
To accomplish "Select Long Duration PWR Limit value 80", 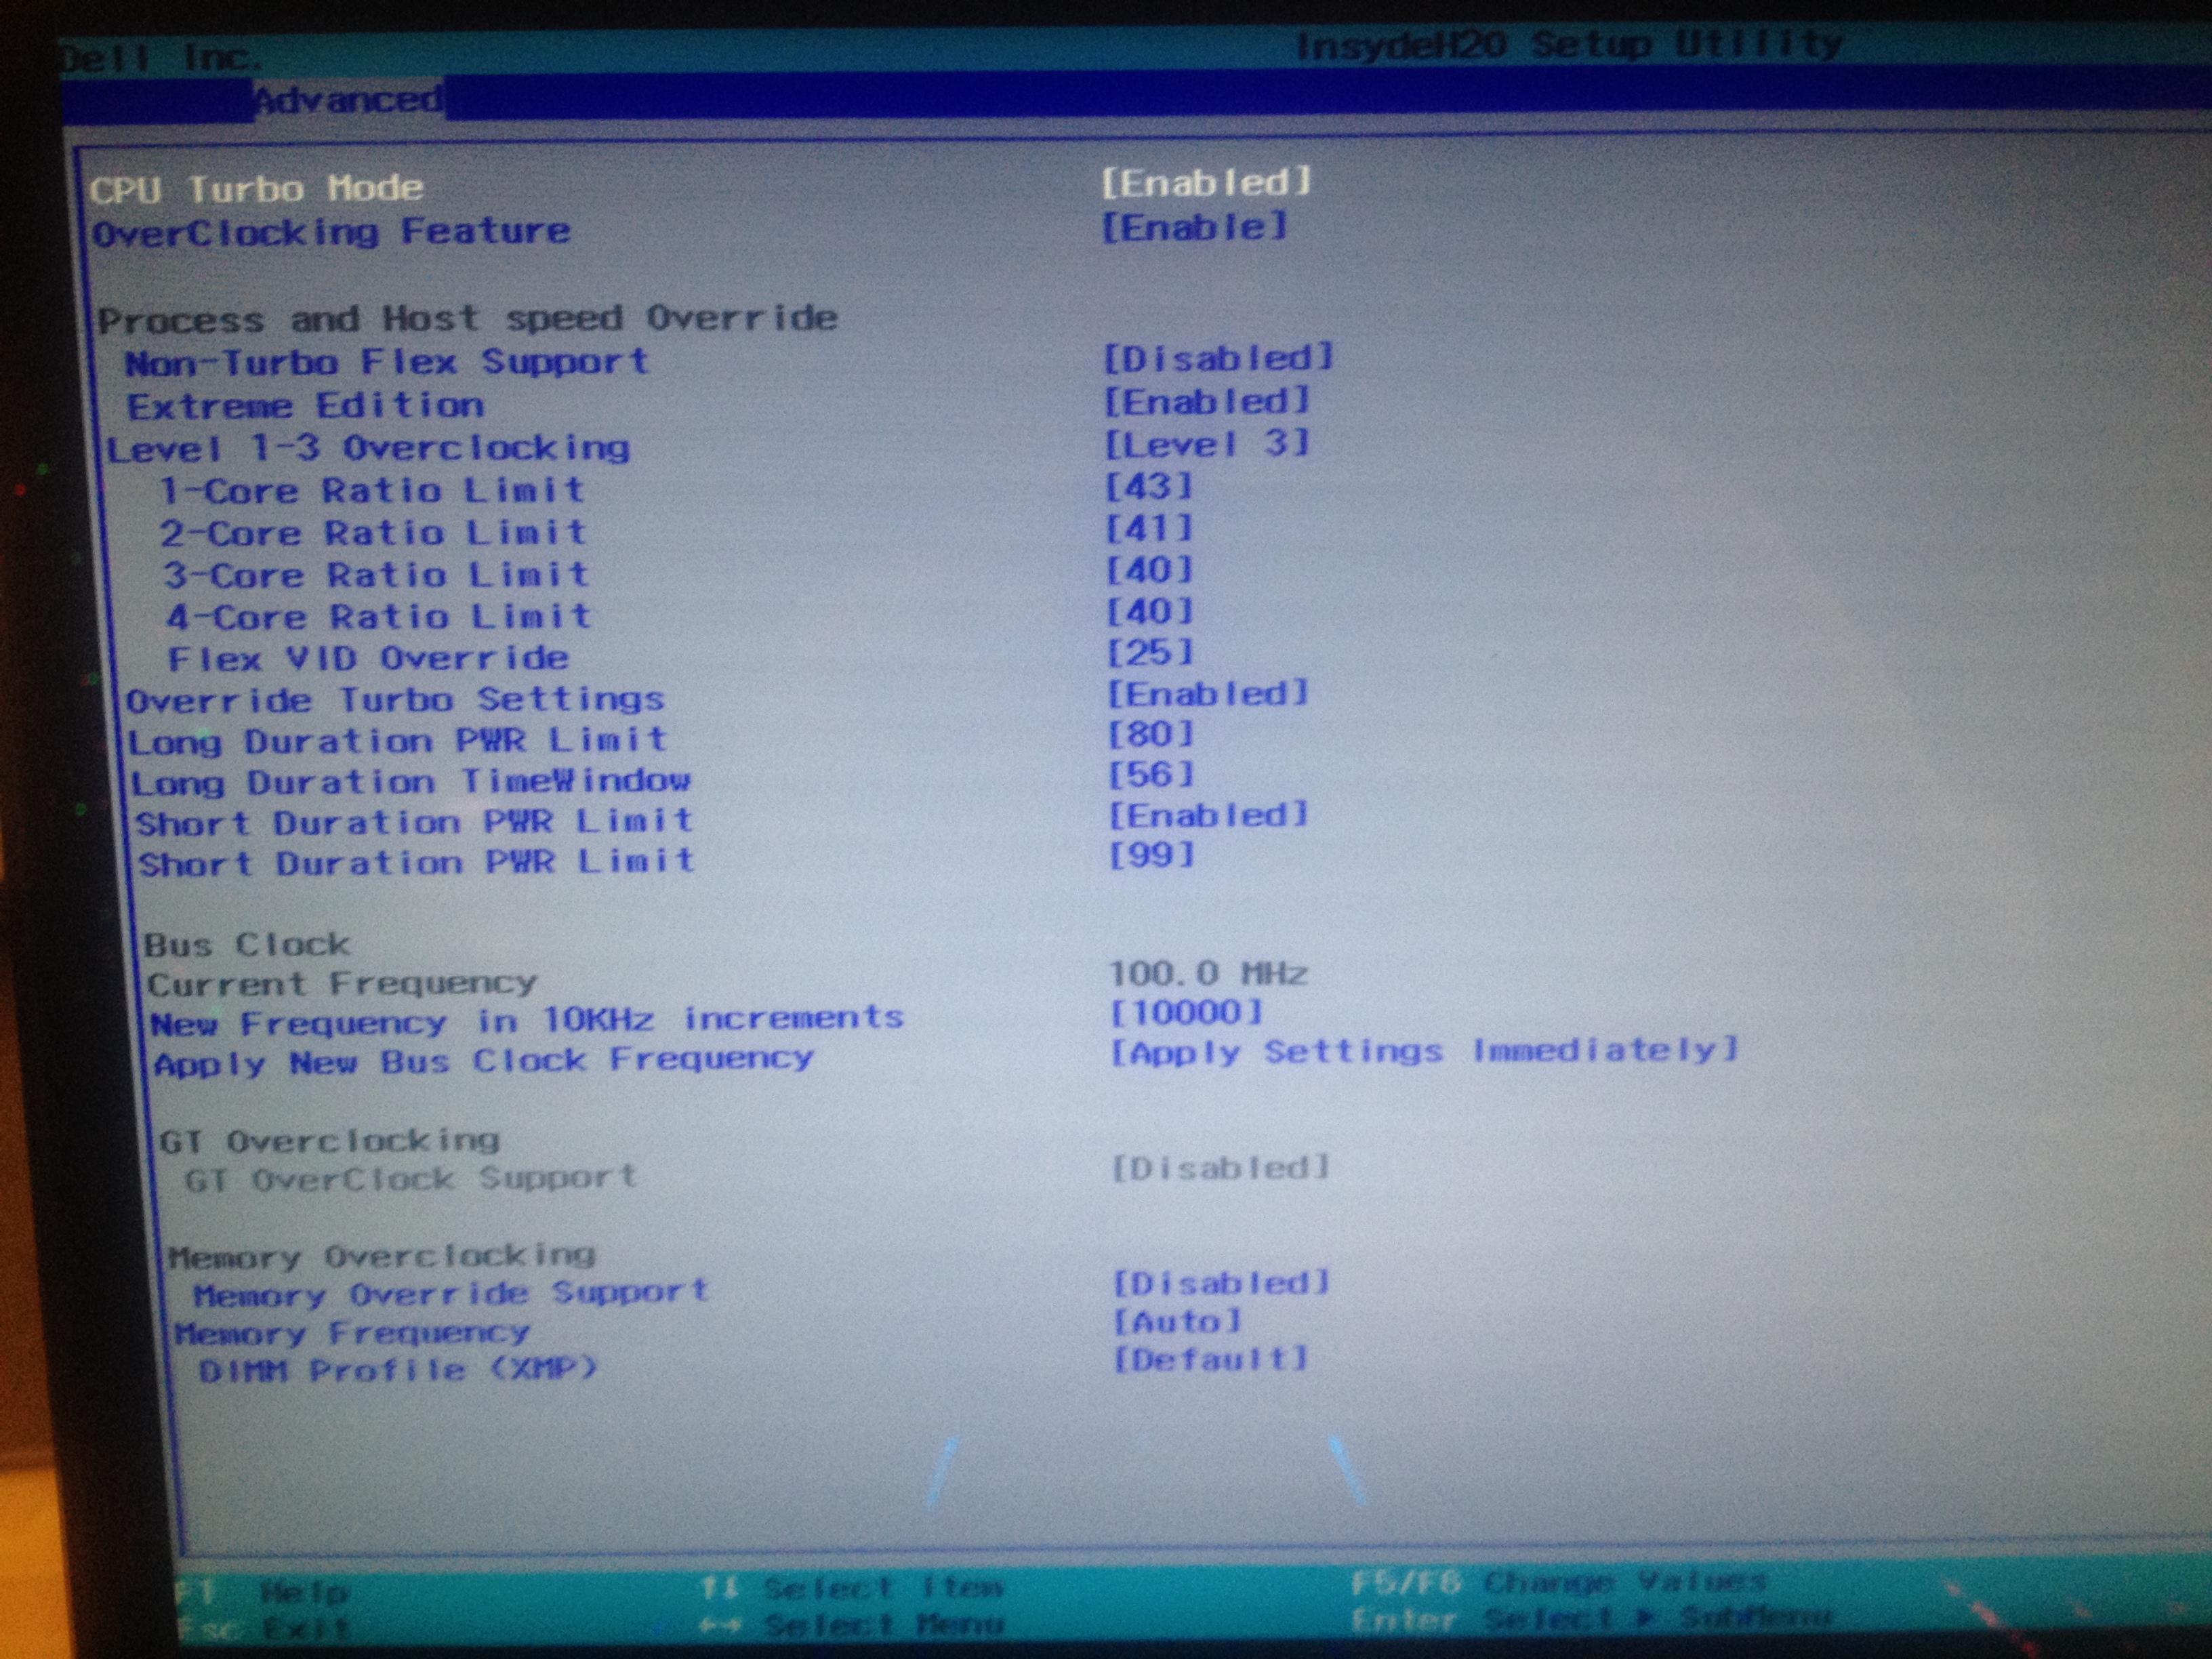I will (x=1152, y=735).
